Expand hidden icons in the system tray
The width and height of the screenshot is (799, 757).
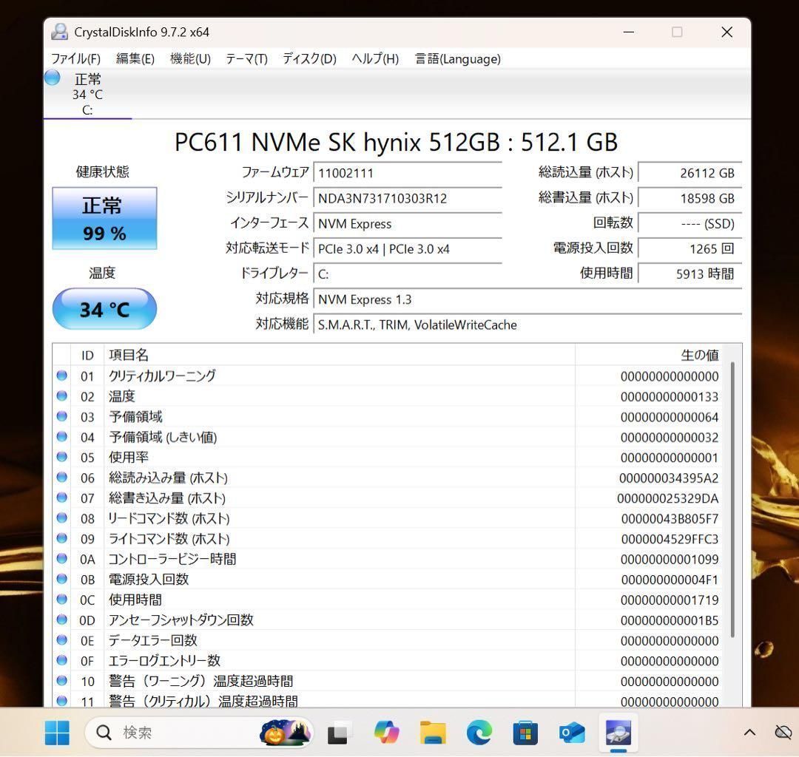tap(749, 733)
